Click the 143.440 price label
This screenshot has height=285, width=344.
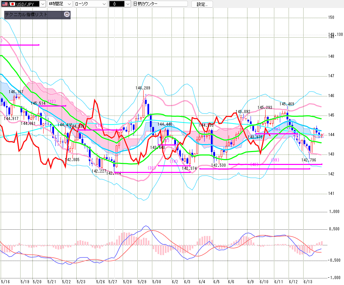pyautogui.click(x=158, y=148)
